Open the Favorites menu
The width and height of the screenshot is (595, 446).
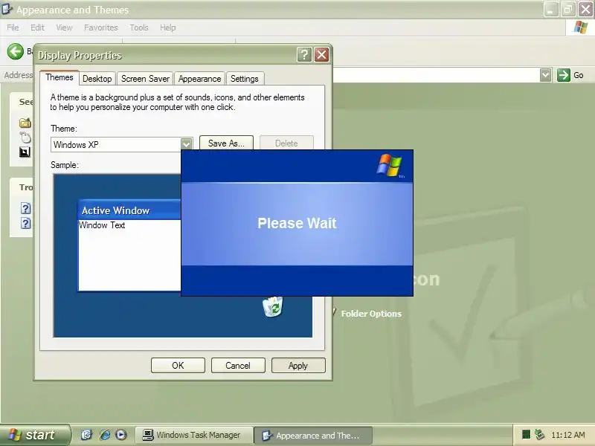(x=101, y=28)
